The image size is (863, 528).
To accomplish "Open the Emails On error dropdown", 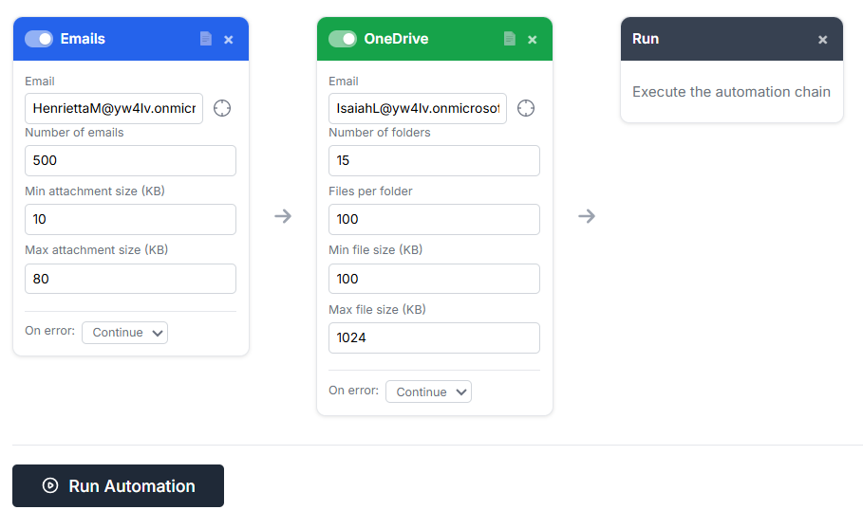I will pyautogui.click(x=124, y=333).
